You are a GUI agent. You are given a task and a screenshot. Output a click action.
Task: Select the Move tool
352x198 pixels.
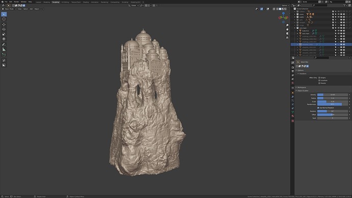[4, 24]
